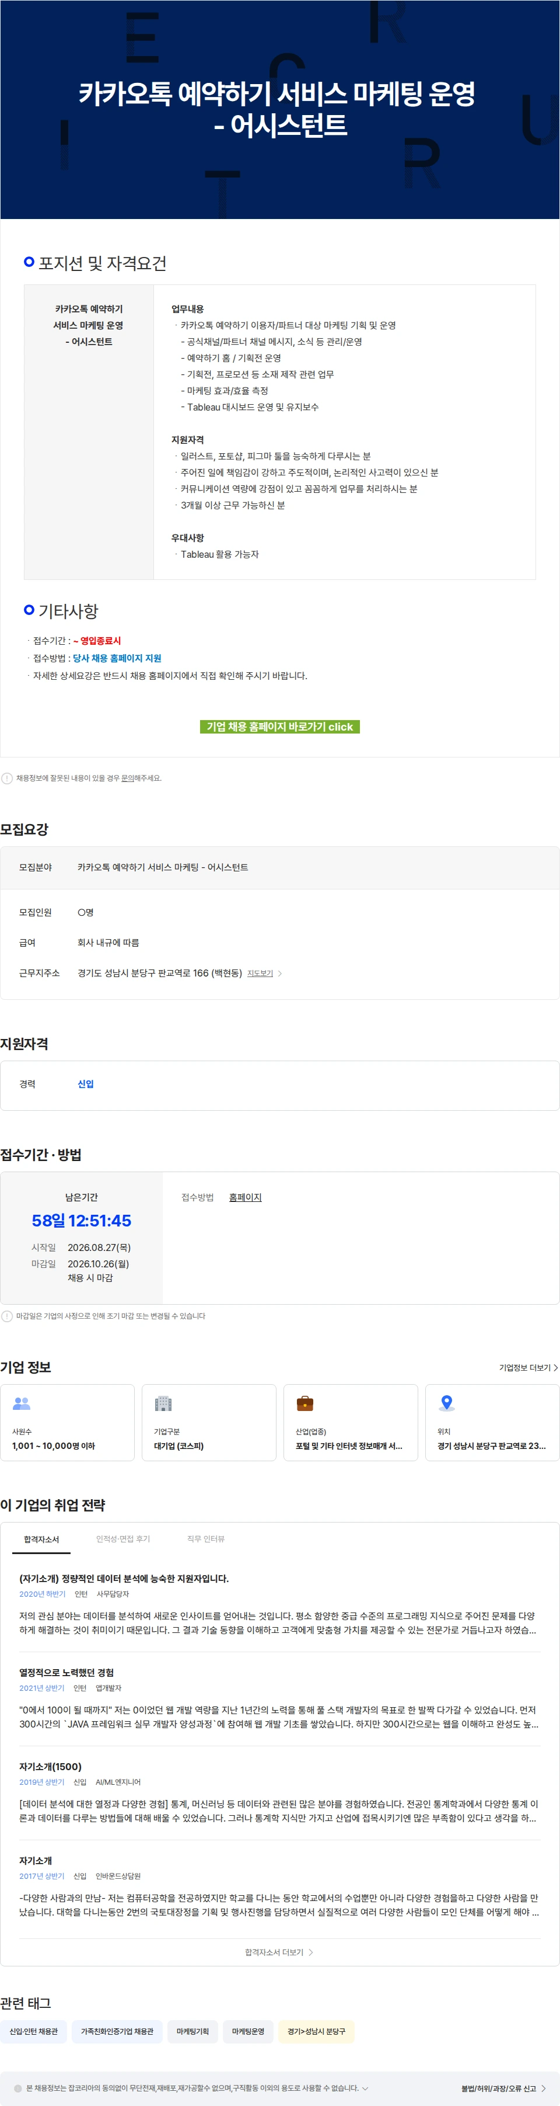Click 불법/허위/과장/오류 신고 report link
Screen dimensions: 560x2106
point(499,2088)
